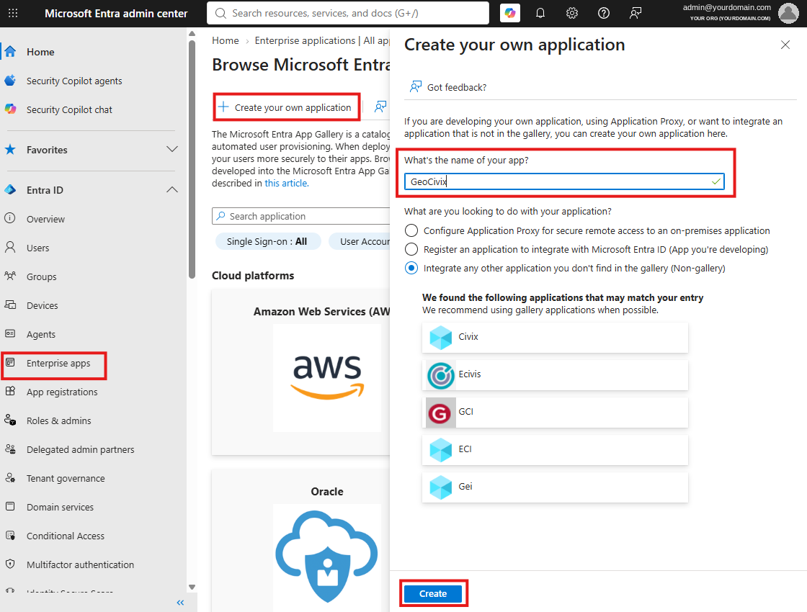
Task: Choose the ECI suggested application
Action: pos(555,450)
